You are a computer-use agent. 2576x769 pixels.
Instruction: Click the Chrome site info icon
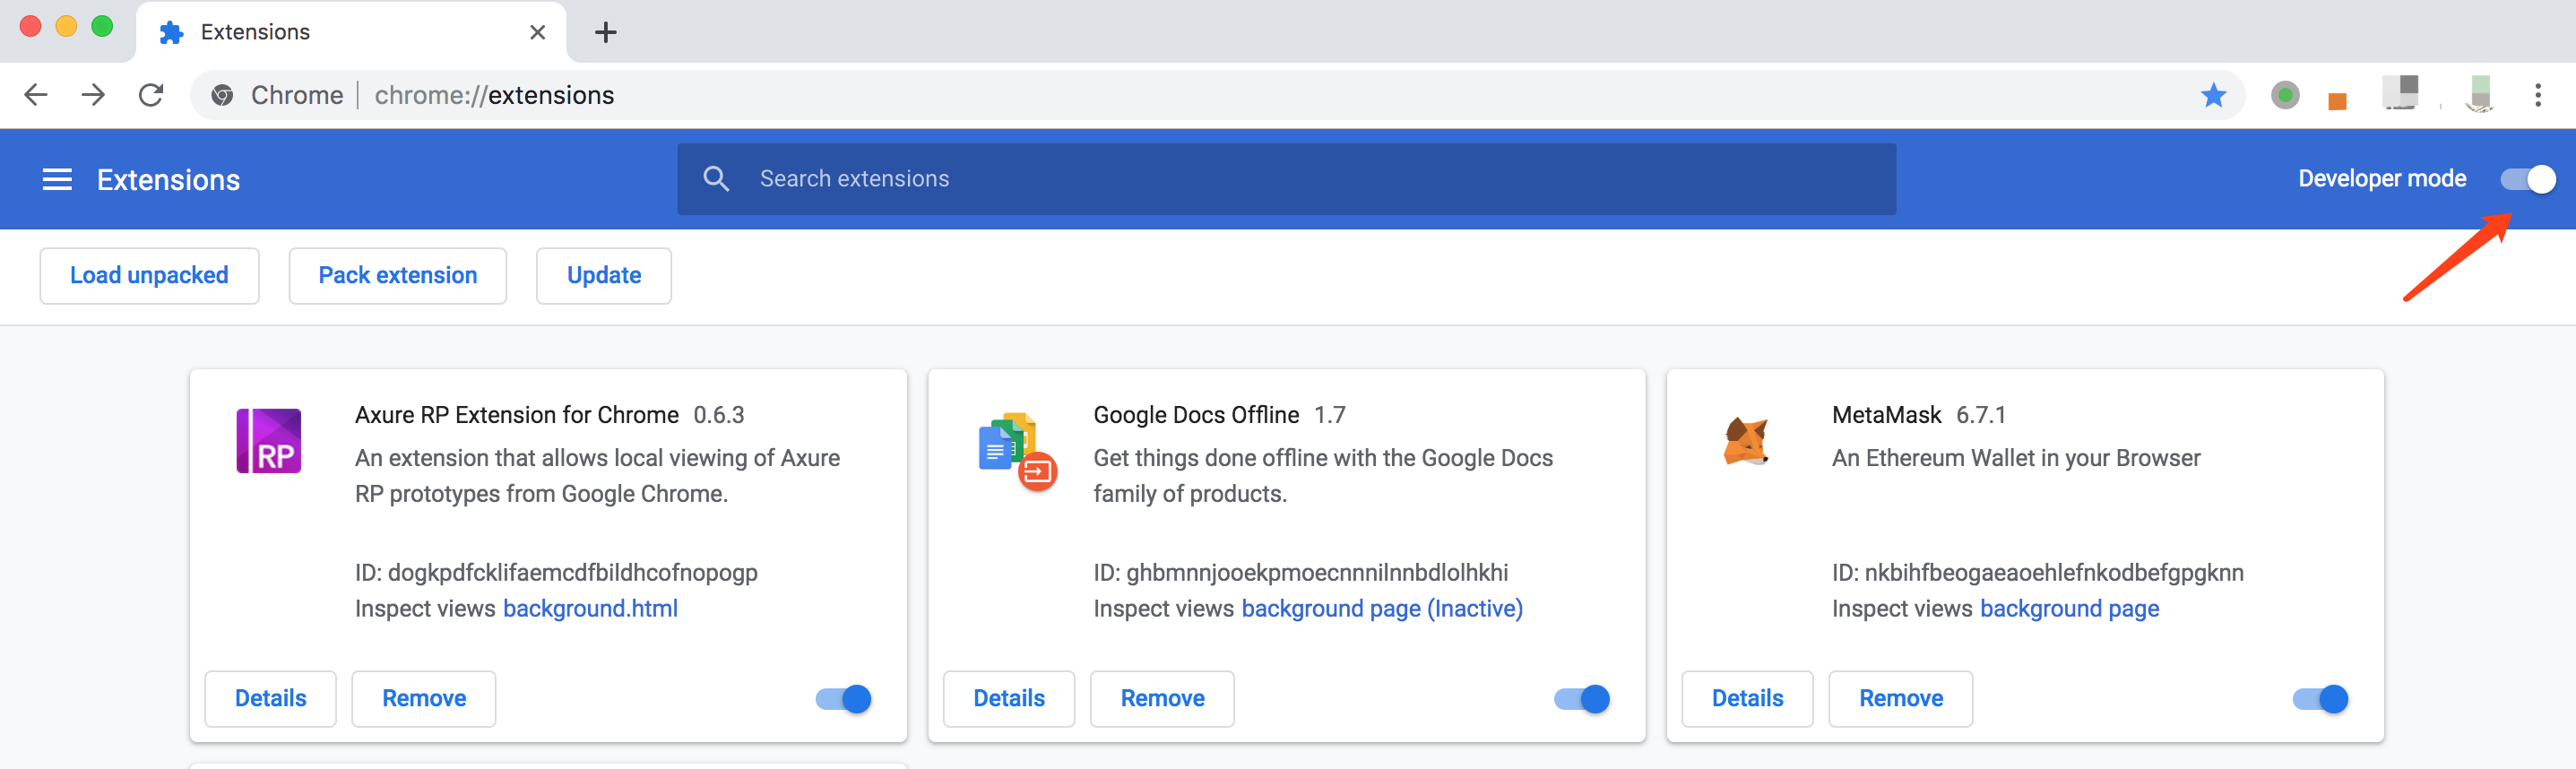(222, 95)
